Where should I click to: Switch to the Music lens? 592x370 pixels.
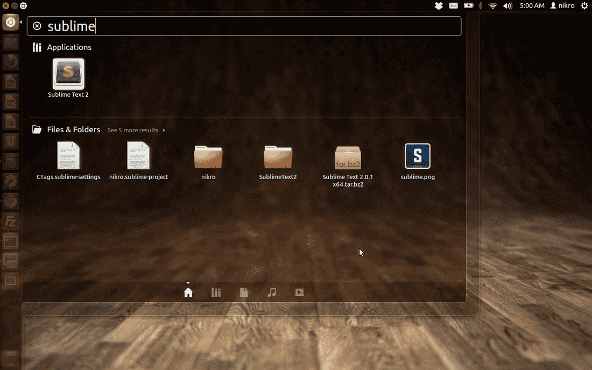(x=271, y=293)
